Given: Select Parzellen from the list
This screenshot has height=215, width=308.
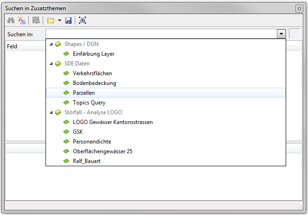Looking at the screenshot, I should click(x=84, y=93).
